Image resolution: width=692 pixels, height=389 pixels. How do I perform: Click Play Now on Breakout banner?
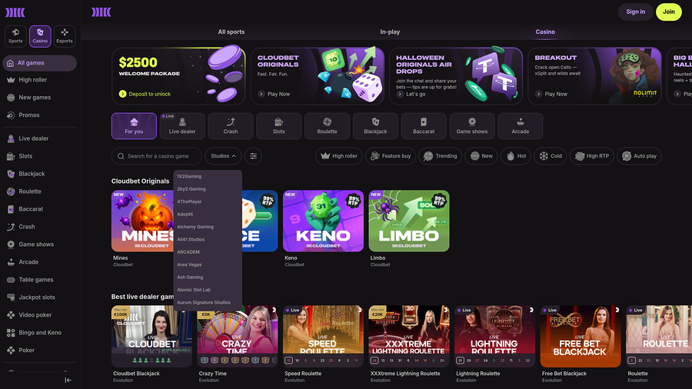point(551,94)
